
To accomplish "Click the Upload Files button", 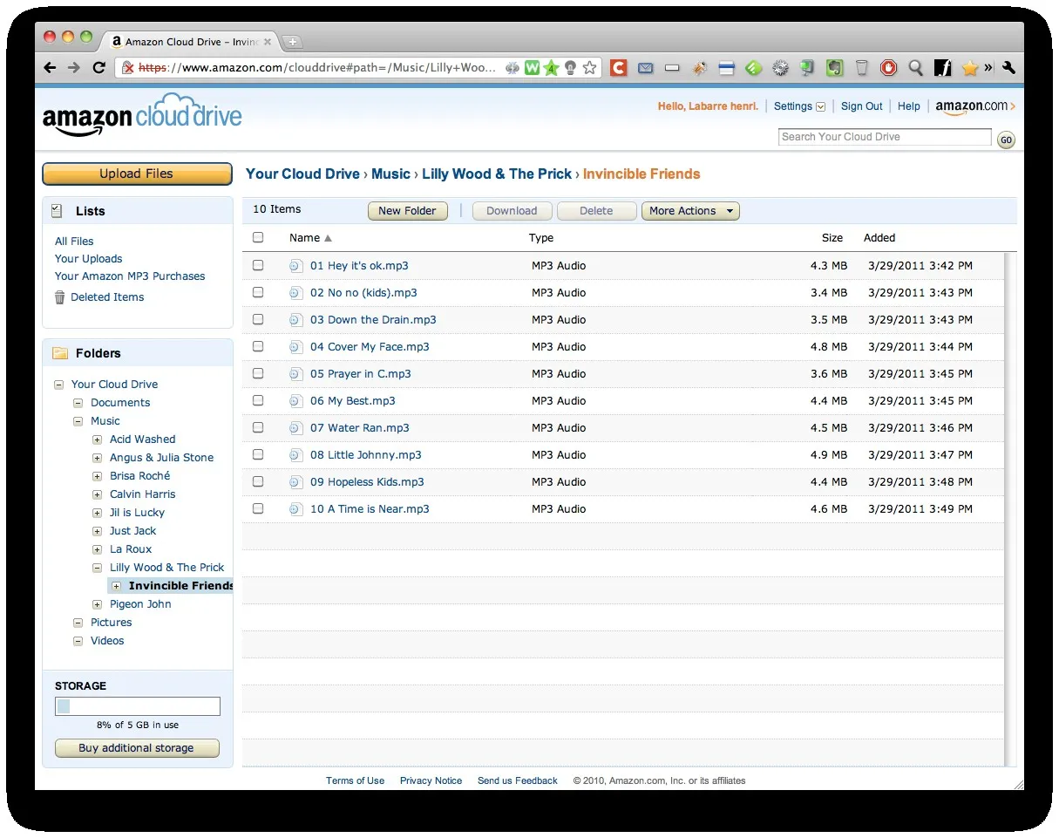I will (137, 174).
